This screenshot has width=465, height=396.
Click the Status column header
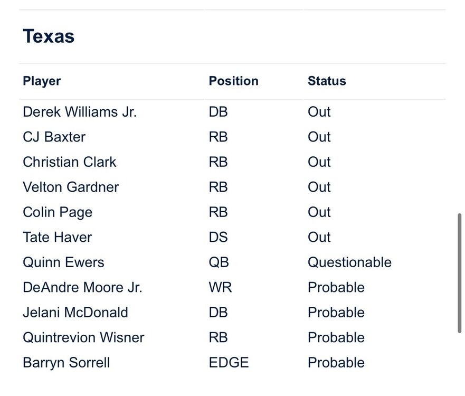click(x=327, y=81)
